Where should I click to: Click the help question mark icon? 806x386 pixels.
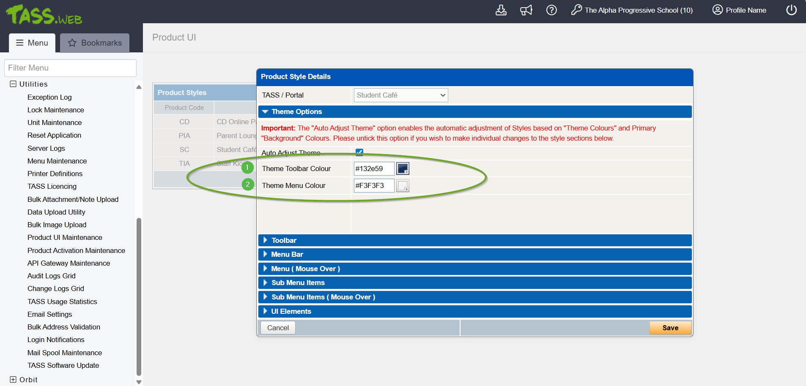tap(551, 10)
